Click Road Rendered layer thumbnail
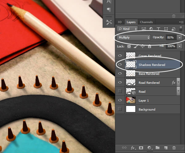 (131, 82)
